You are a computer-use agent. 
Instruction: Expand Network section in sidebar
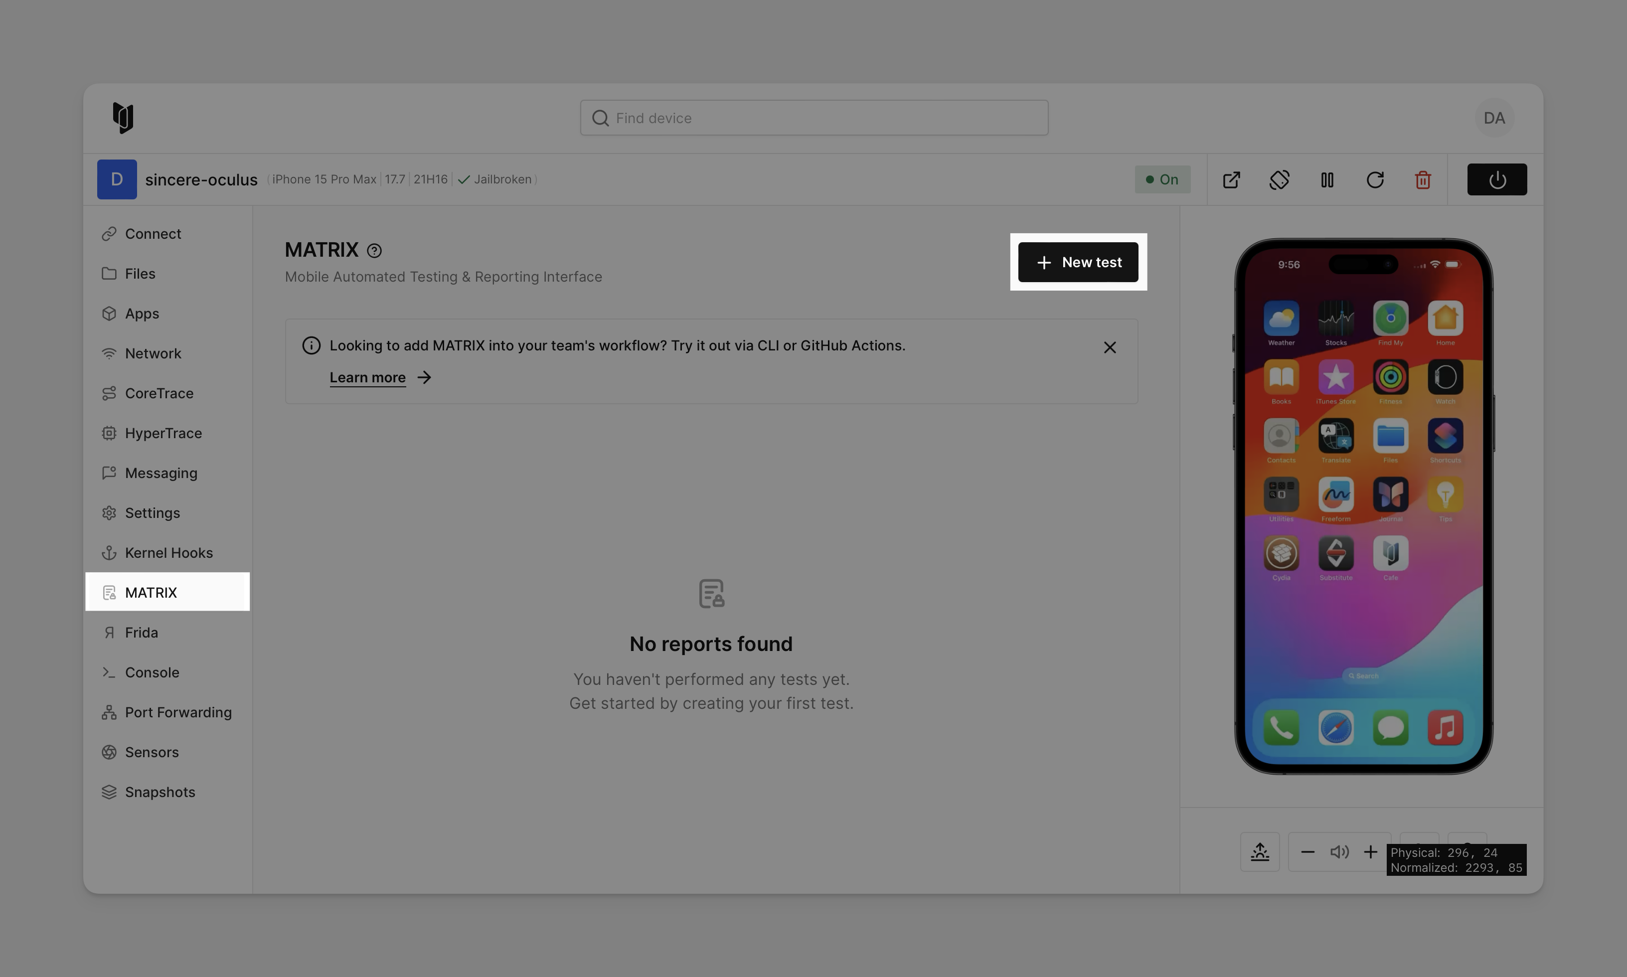click(x=152, y=353)
